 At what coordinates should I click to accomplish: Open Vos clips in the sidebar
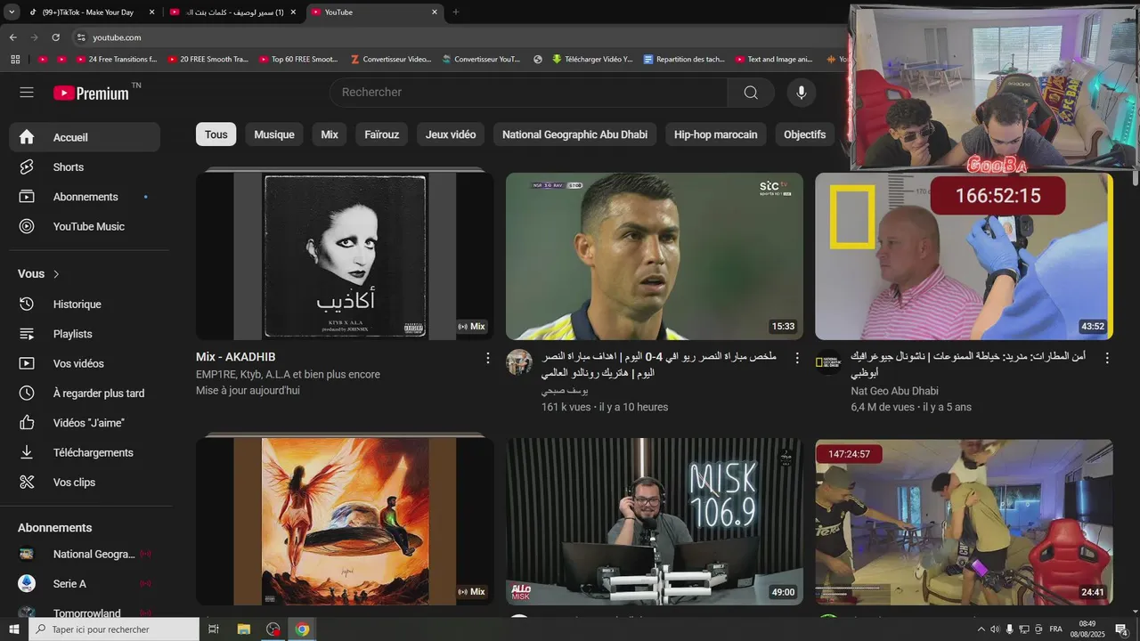tap(85, 483)
